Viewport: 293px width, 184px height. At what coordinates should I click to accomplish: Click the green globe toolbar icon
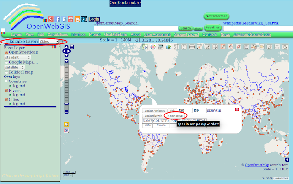tap(168, 47)
